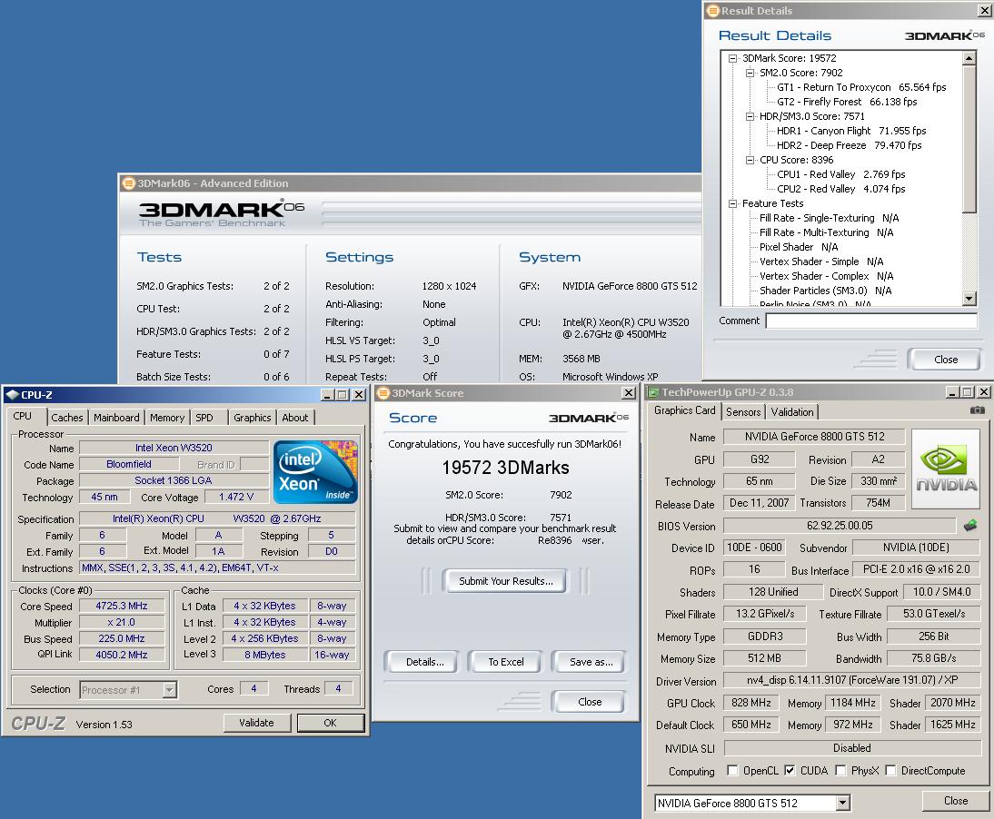Click the 4725.3 MHz Core Speed value
994x819 pixels.
tap(122, 607)
